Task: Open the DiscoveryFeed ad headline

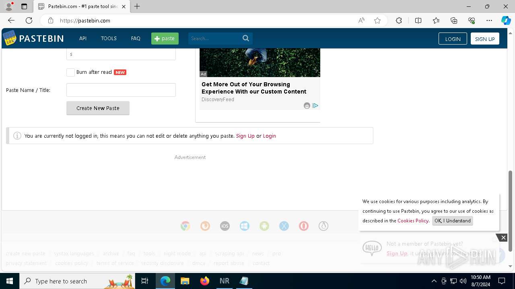Action: [254, 88]
